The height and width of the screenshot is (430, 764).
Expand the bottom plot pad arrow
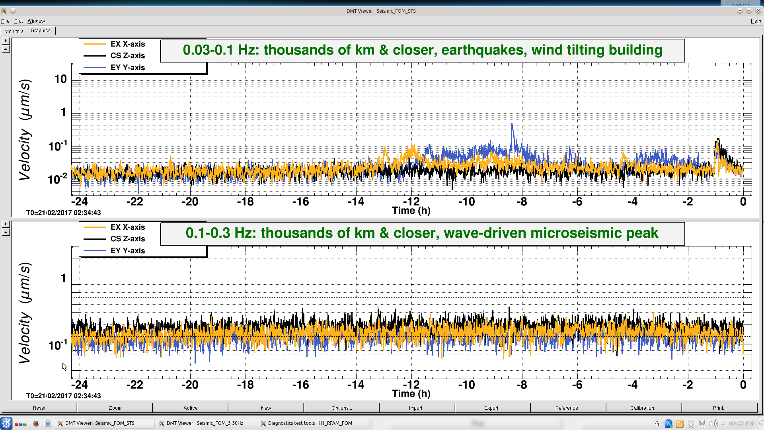point(6,224)
